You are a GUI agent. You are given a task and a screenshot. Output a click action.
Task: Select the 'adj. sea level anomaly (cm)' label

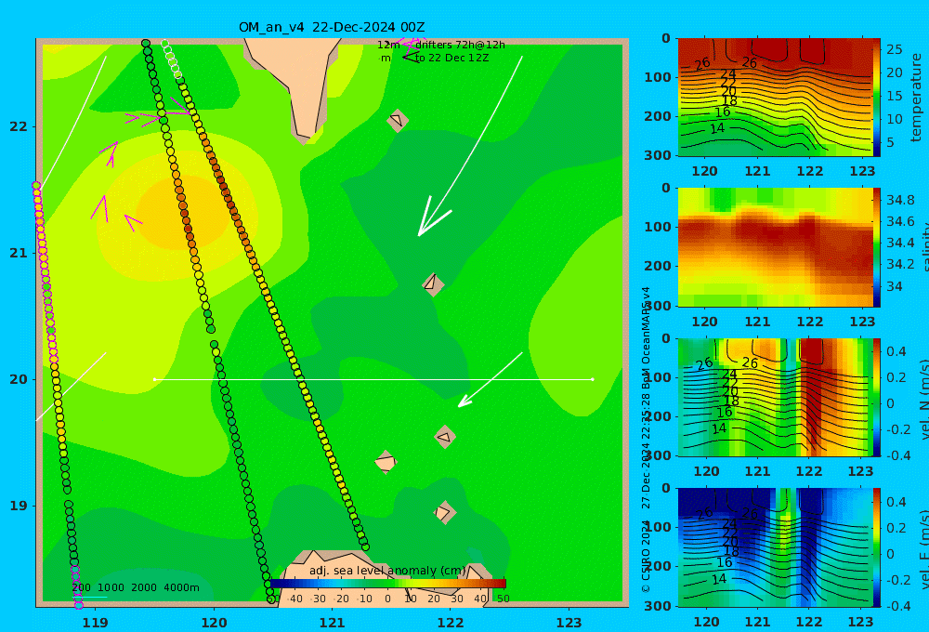point(387,571)
